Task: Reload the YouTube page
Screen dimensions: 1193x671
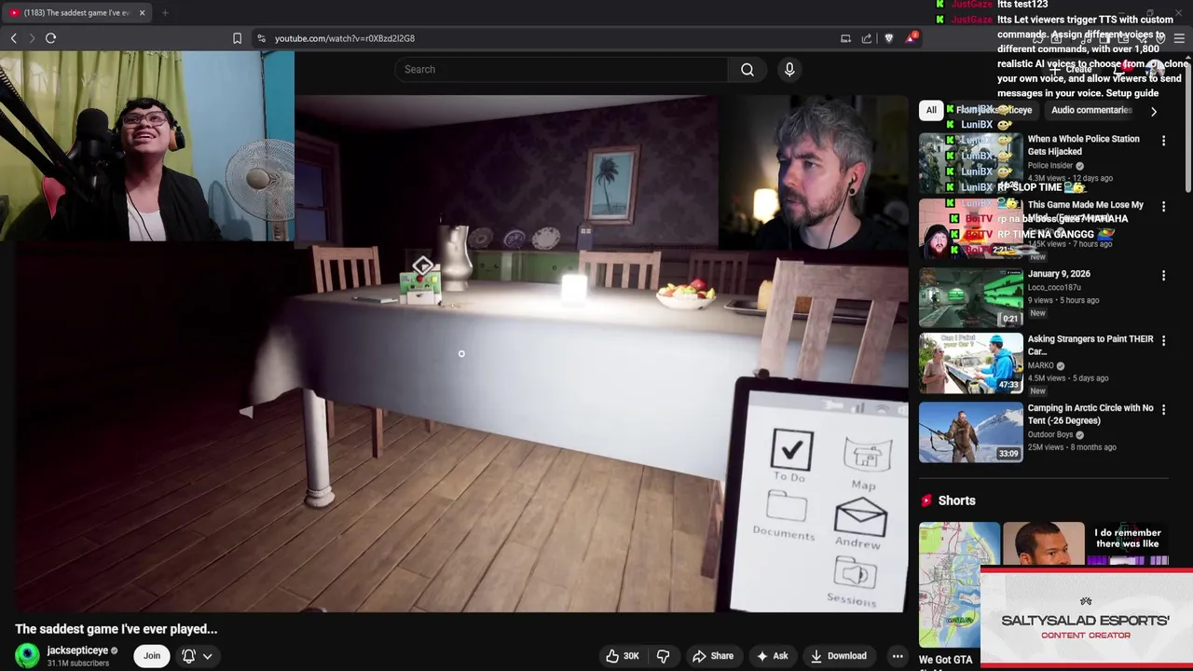Action: (x=51, y=38)
